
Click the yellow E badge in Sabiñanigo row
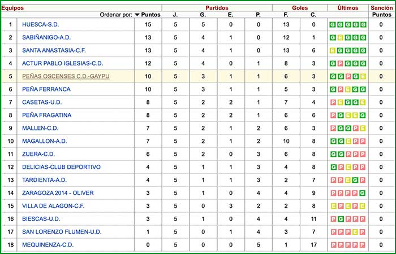341,38
